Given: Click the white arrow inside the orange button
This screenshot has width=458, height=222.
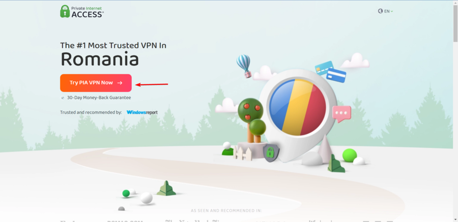Looking at the screenshot, I should point(120,83).
